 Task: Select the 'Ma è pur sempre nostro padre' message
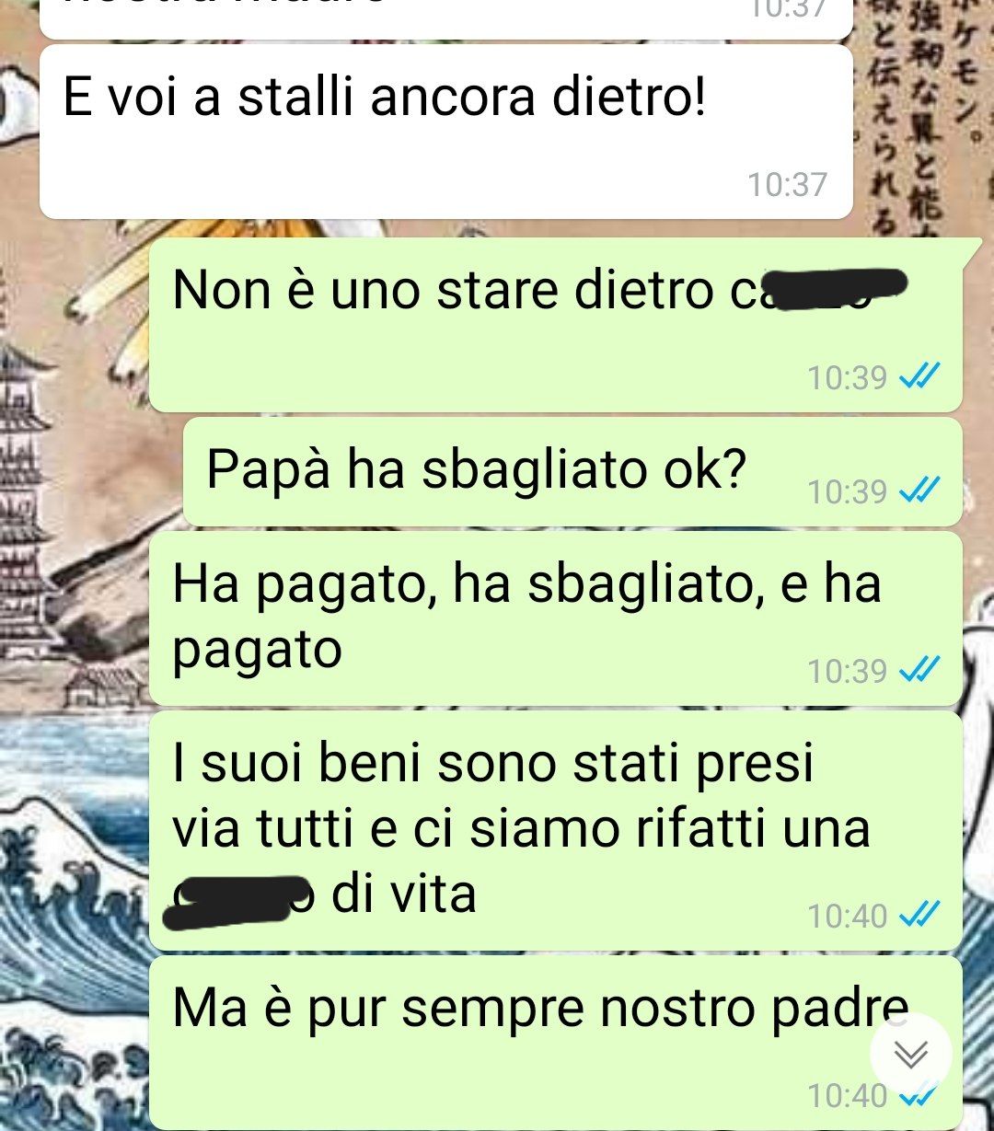556,1043
